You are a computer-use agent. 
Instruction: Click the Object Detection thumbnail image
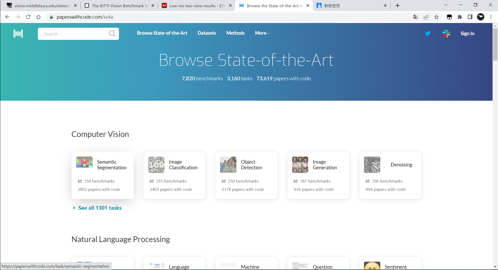[x=228, y=165]
